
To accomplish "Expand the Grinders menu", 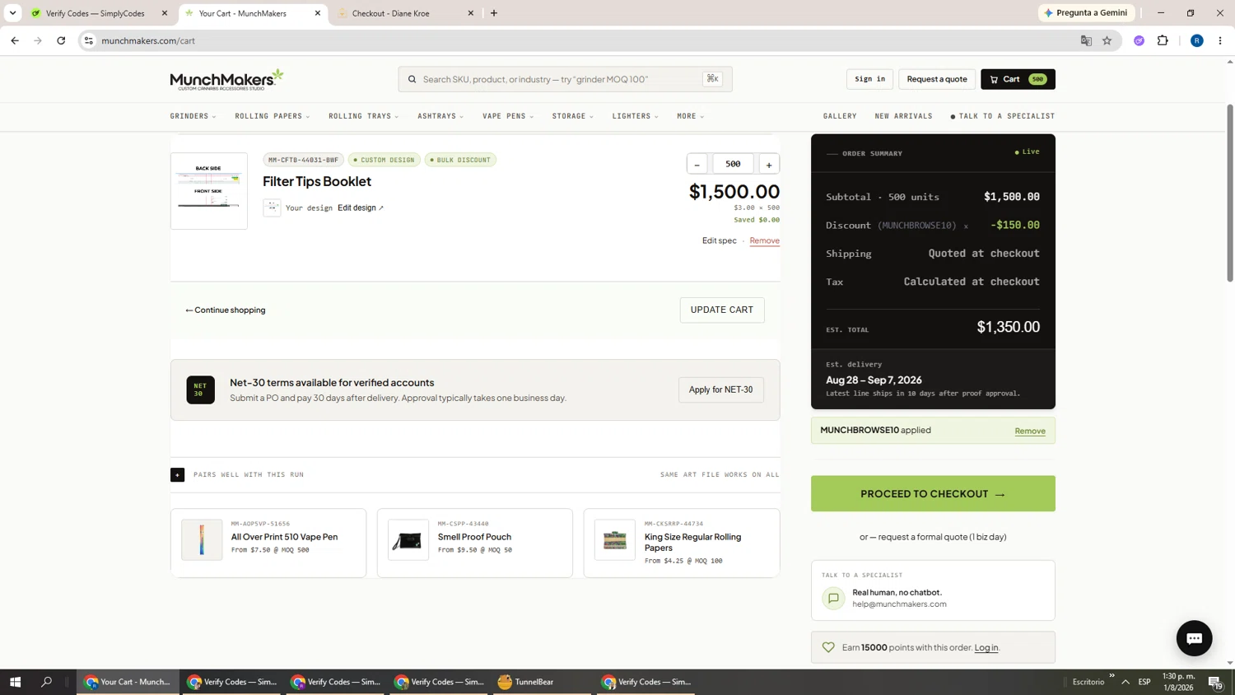I will (x=193, y=116).
